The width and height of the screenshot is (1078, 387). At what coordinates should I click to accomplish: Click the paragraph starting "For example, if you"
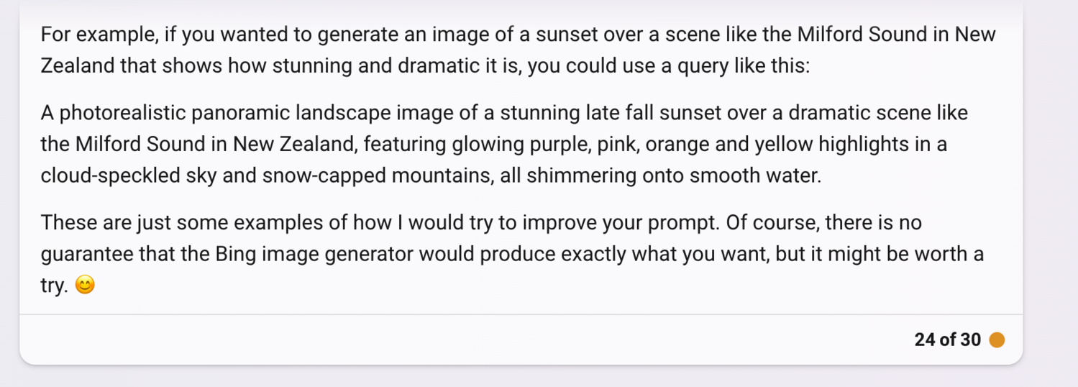518,50
